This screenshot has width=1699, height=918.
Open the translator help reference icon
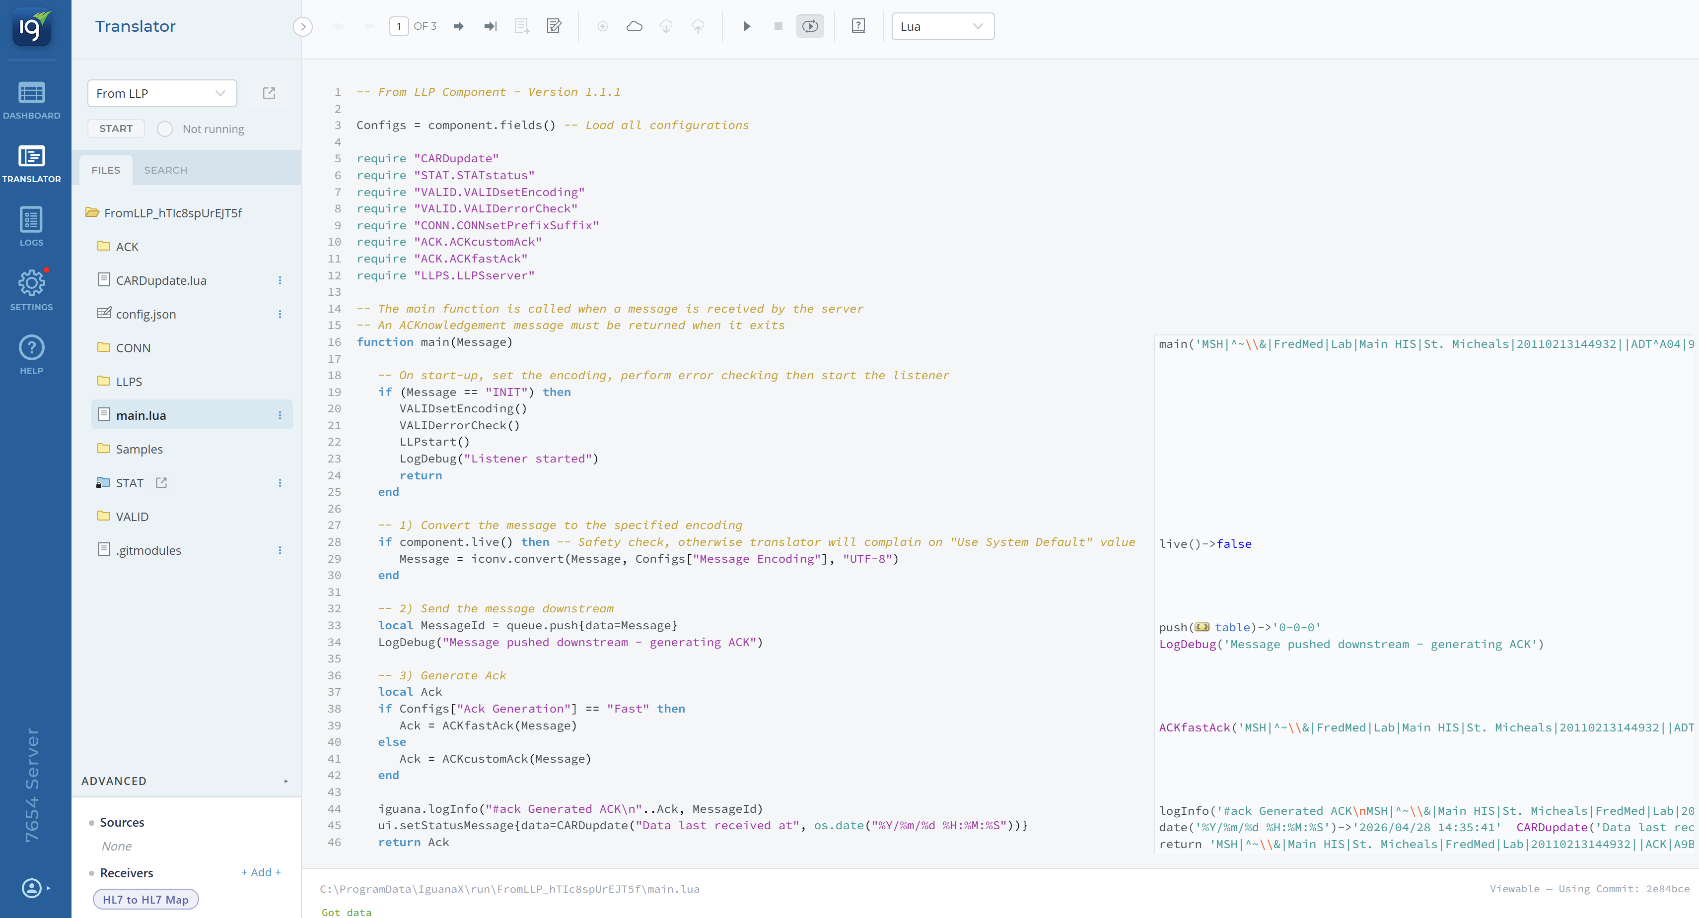tap(858, 26)
